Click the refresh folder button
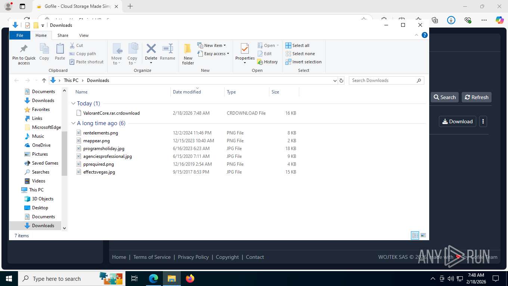This screenshot has width=508, height=286. click(341, 80)
